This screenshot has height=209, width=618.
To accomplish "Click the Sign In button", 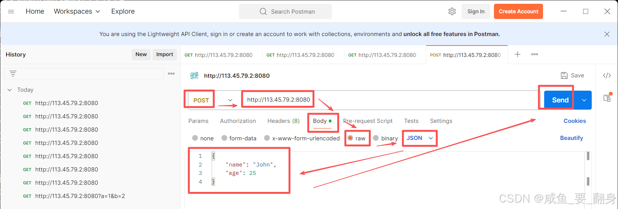I will [476, 11].
